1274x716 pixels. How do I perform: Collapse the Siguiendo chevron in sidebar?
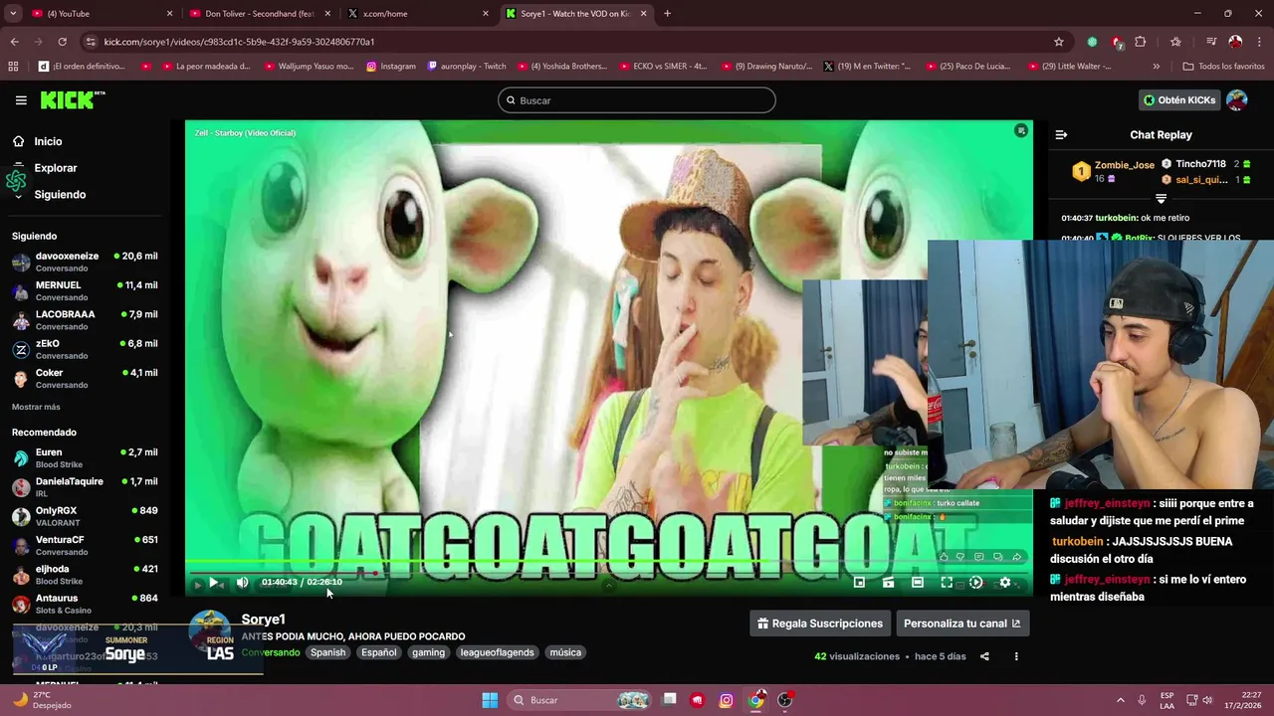[18, 197]
